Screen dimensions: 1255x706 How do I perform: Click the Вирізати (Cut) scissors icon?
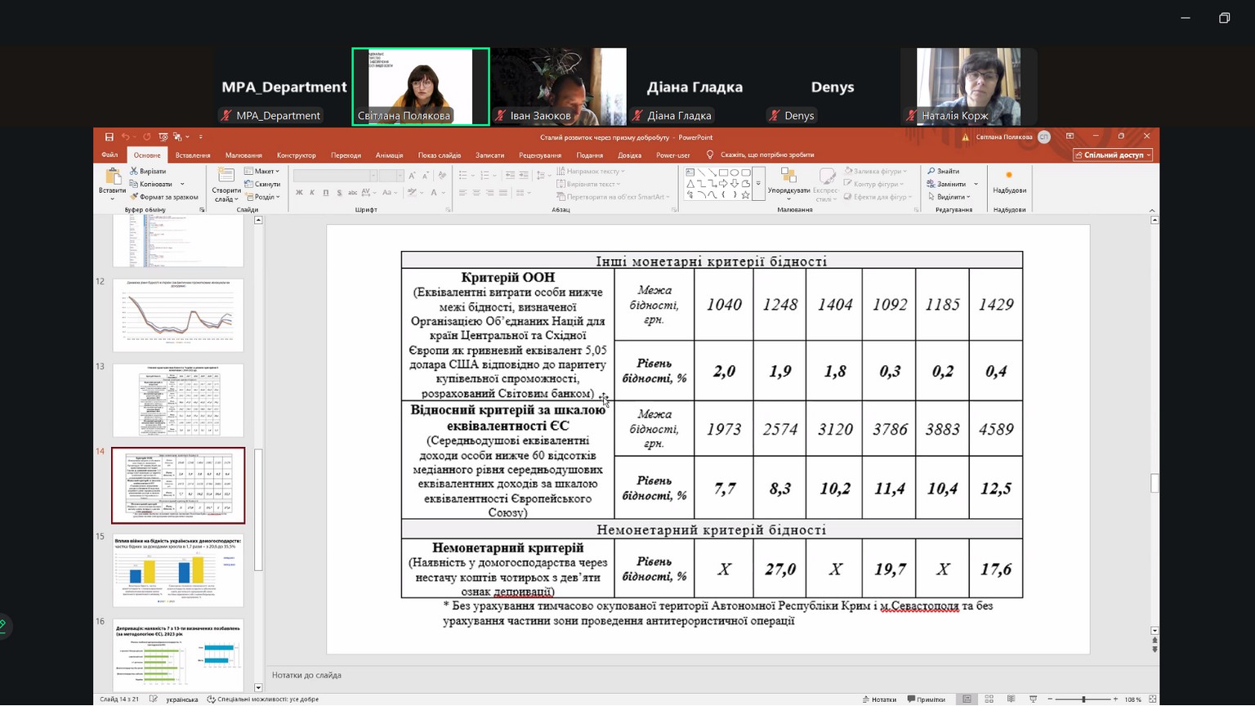[x=134, y=172]
